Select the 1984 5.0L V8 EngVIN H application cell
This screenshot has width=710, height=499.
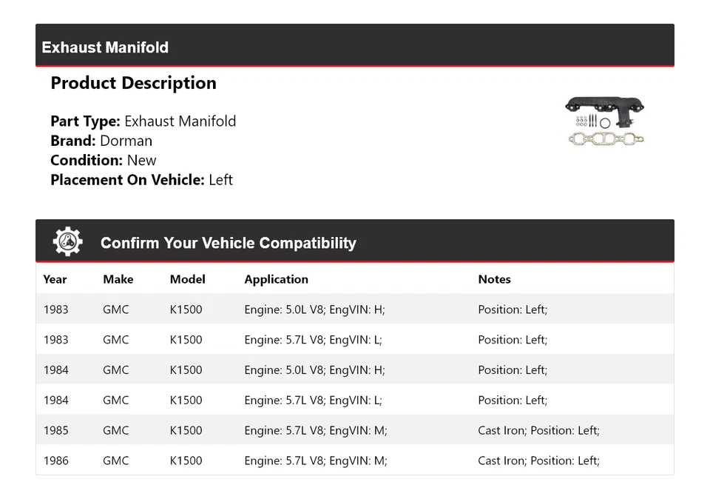[314, 370]
